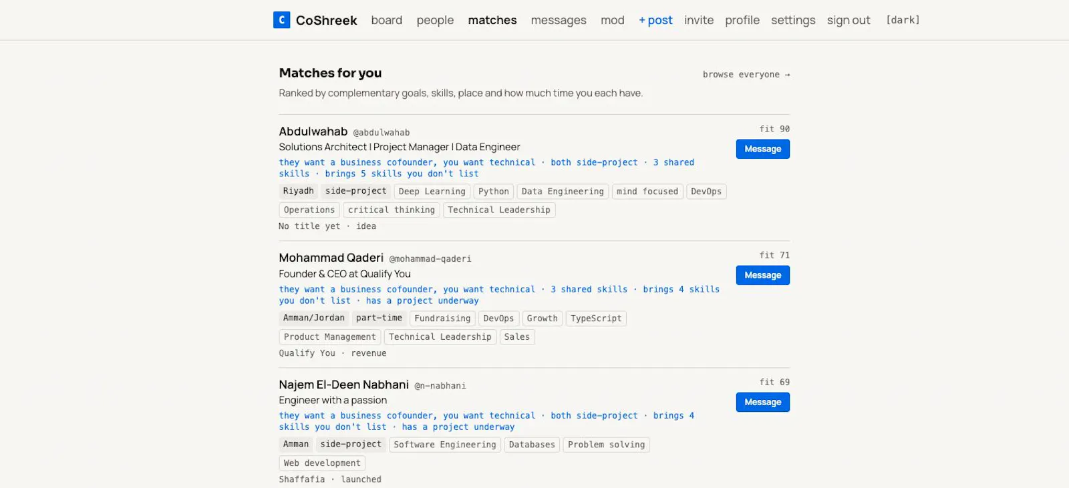Open the board page

point(387,20)
